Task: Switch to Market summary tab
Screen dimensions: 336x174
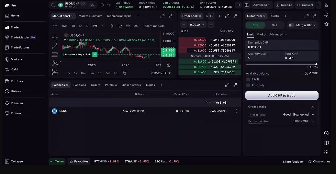Action: tap(90, 16)
